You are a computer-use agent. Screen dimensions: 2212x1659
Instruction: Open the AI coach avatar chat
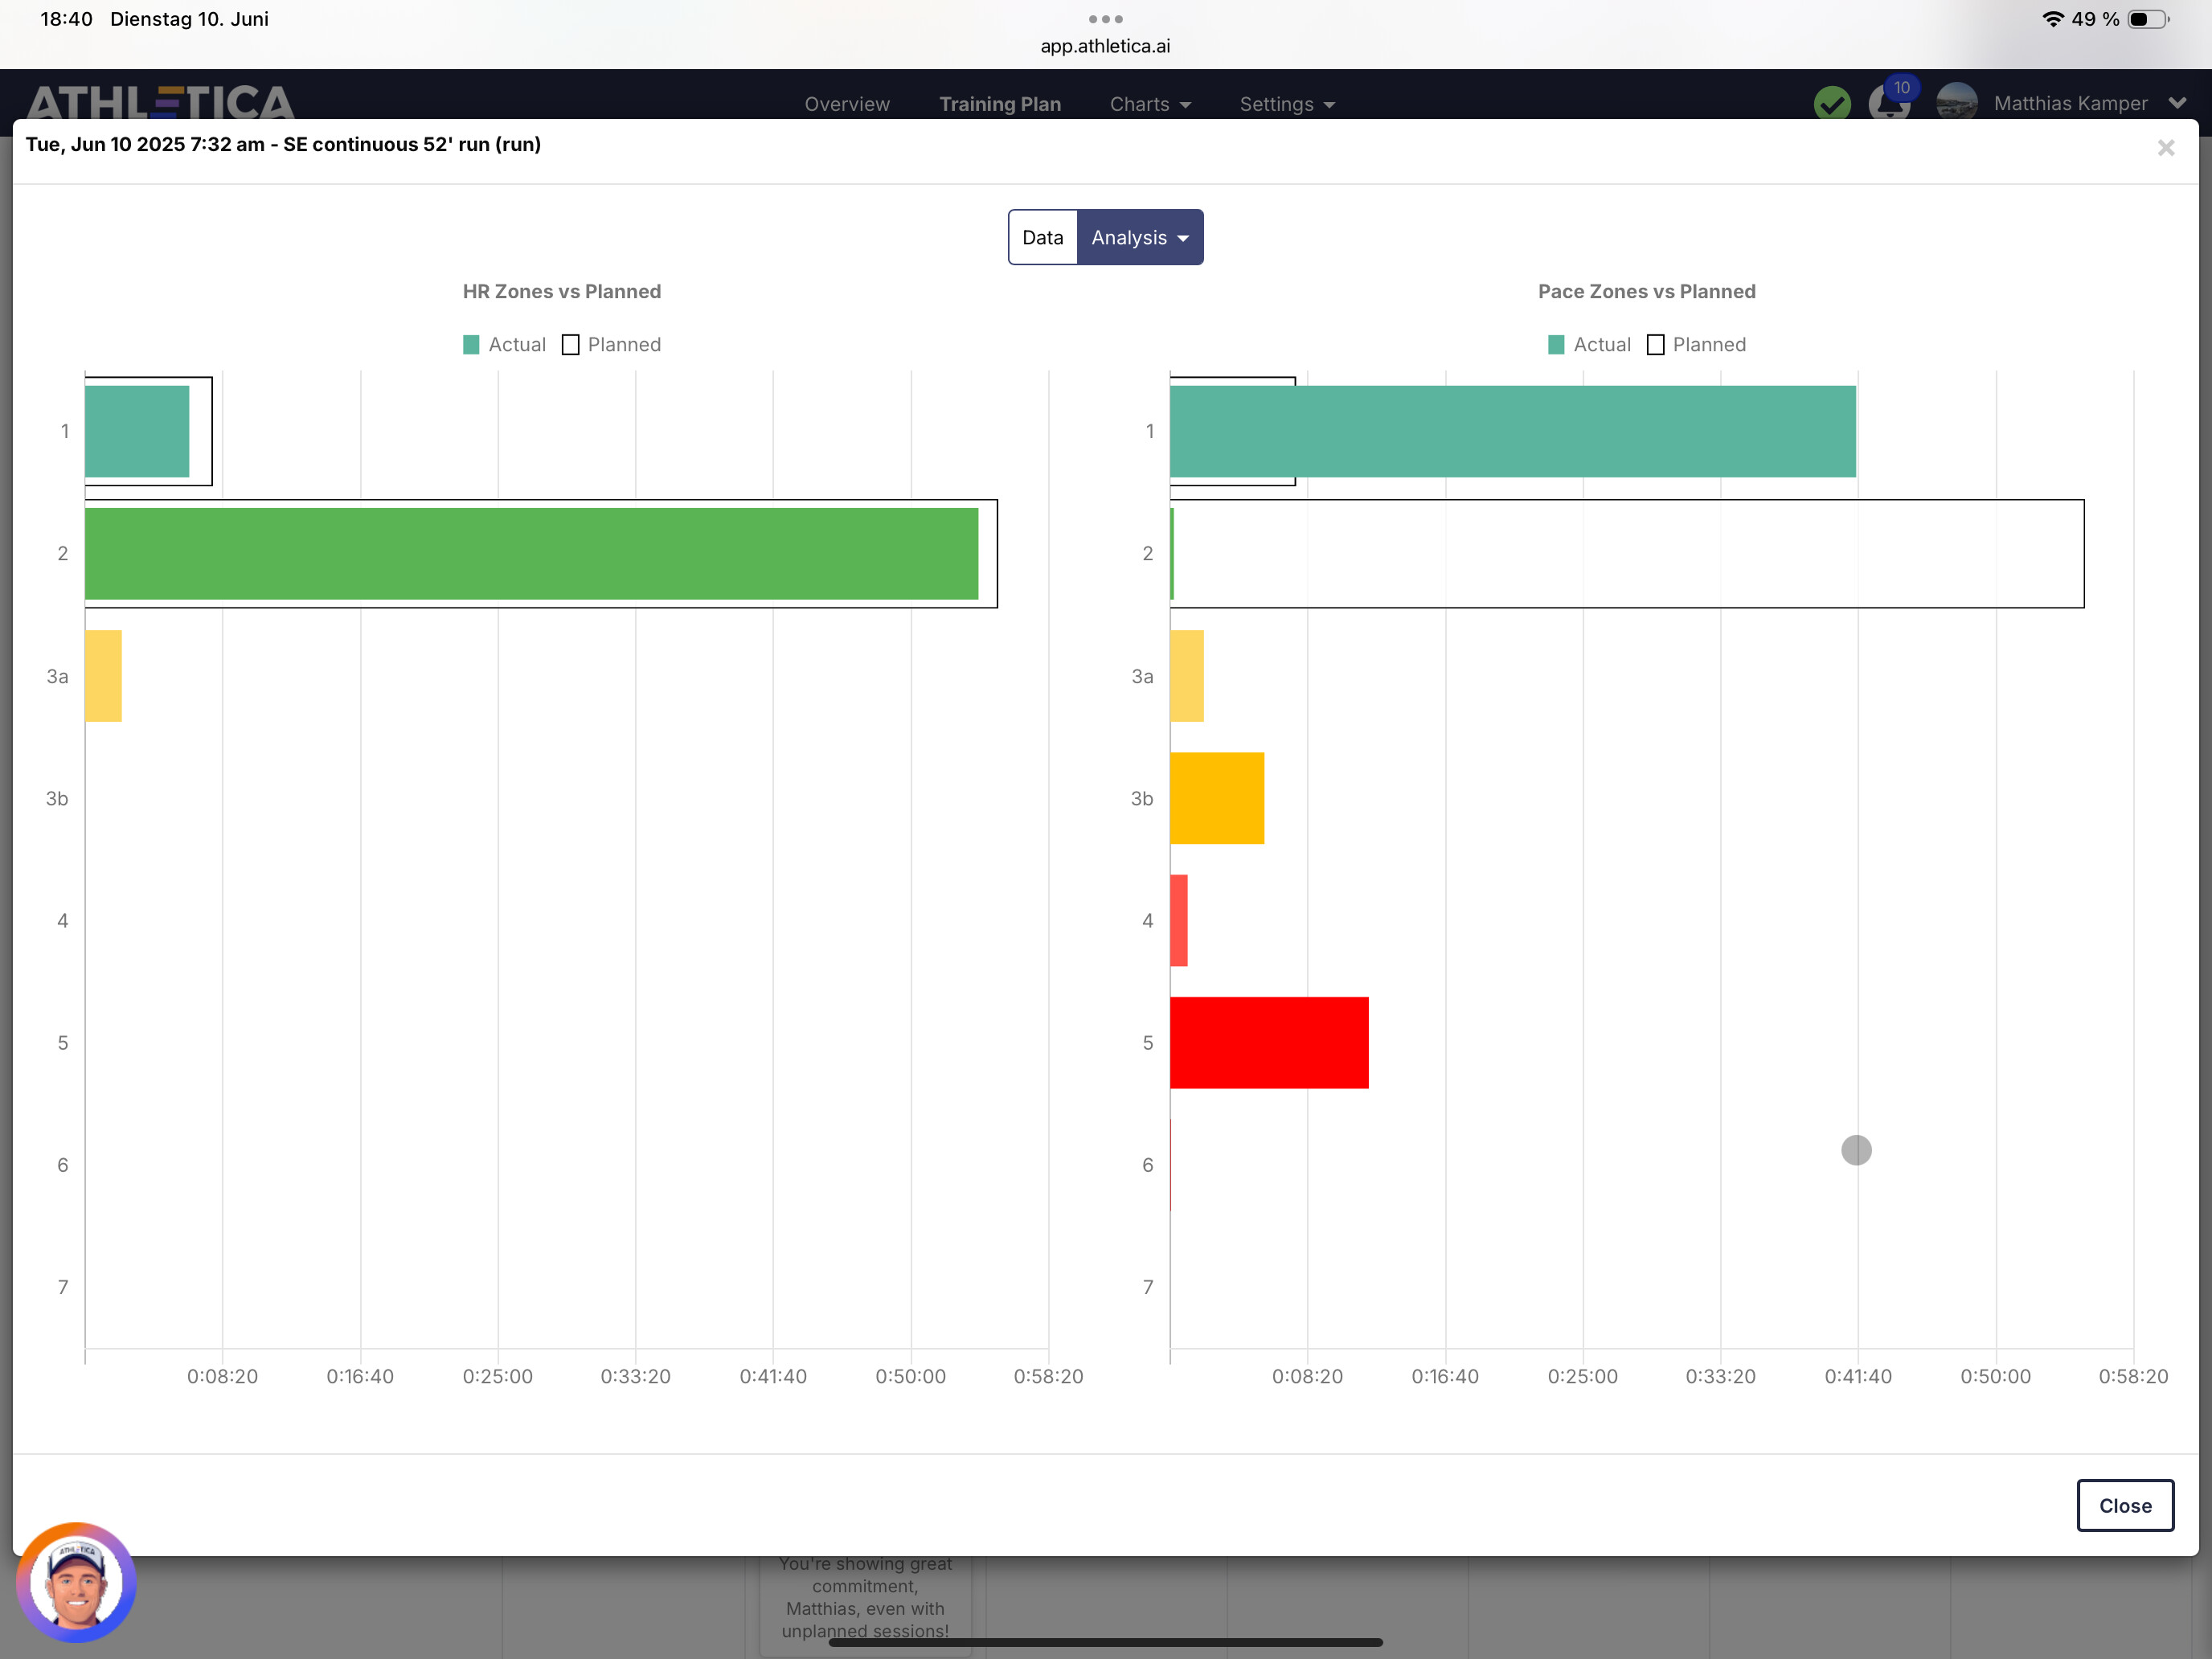tap(76, 1582)
